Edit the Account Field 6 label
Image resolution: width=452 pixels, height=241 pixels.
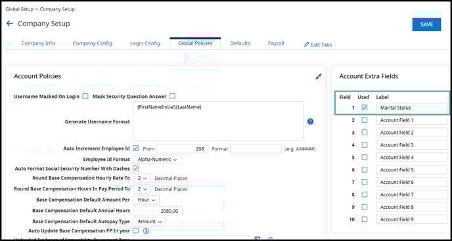click(412, 182)
